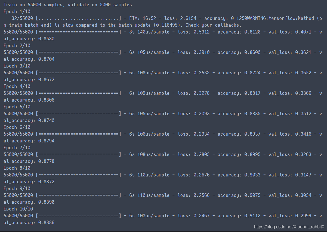The height and width of the screenshot is (232, 327).
Task: Click the 'val_loss: 0.3512' value
Action: pyautogui.click(x=290, y=114)
